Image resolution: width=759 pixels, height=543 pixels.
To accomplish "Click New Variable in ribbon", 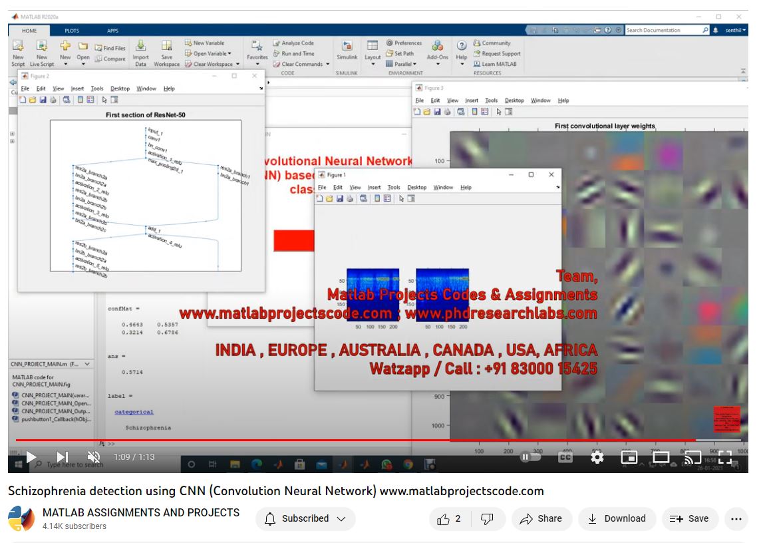I will click(204, 43).
